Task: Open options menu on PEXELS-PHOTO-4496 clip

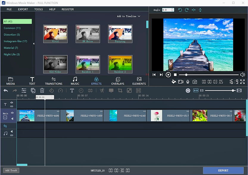Action: 58,111
